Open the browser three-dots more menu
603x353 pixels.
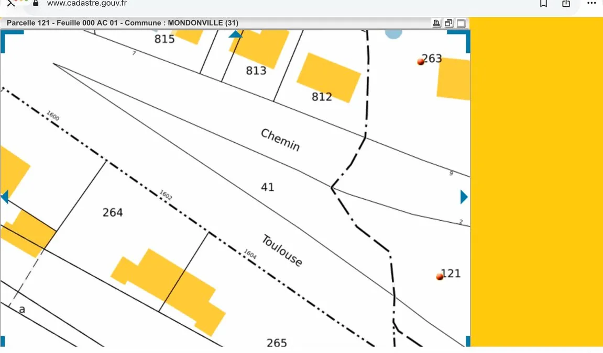591,3
